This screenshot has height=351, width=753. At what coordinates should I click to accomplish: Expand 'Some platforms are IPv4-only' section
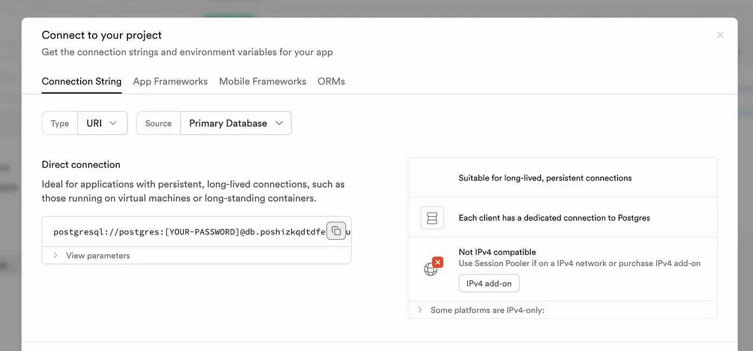[487, 310]
